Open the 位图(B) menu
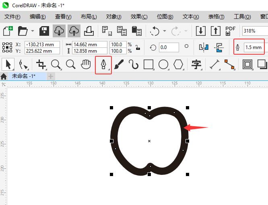 coord(165,16)
